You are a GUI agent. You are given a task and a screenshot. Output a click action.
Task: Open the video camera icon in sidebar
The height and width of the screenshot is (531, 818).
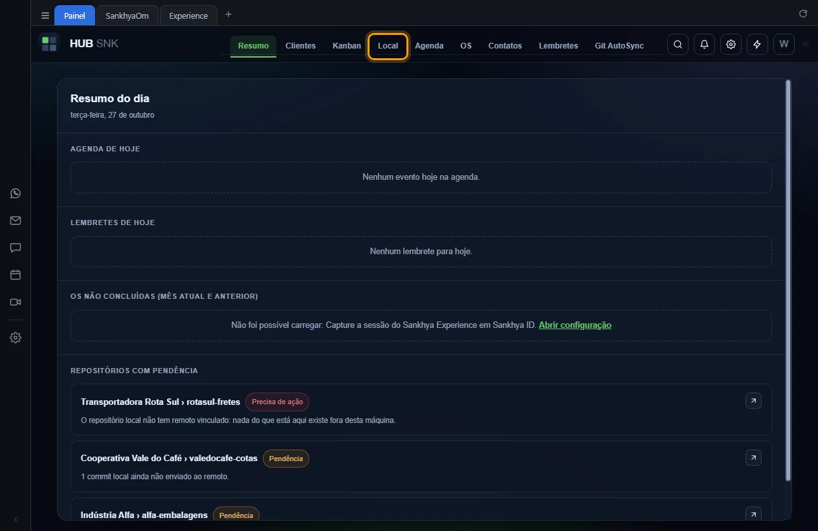16,302
